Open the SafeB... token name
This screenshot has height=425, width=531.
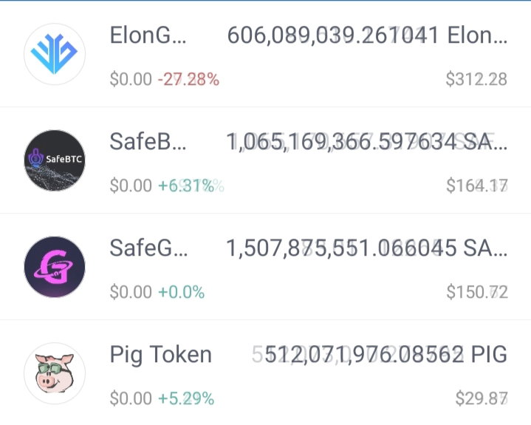click(x=148, y=141)
